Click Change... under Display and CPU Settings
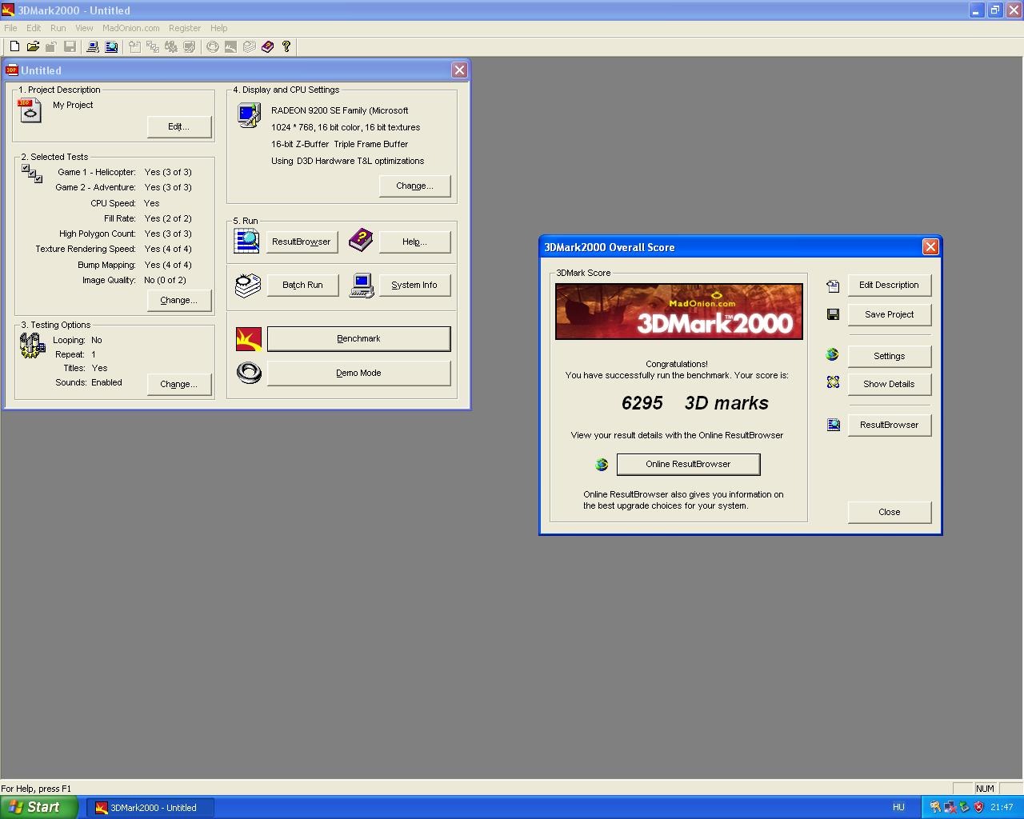The width and height of the screenshot is (1024, 819). 414,186
